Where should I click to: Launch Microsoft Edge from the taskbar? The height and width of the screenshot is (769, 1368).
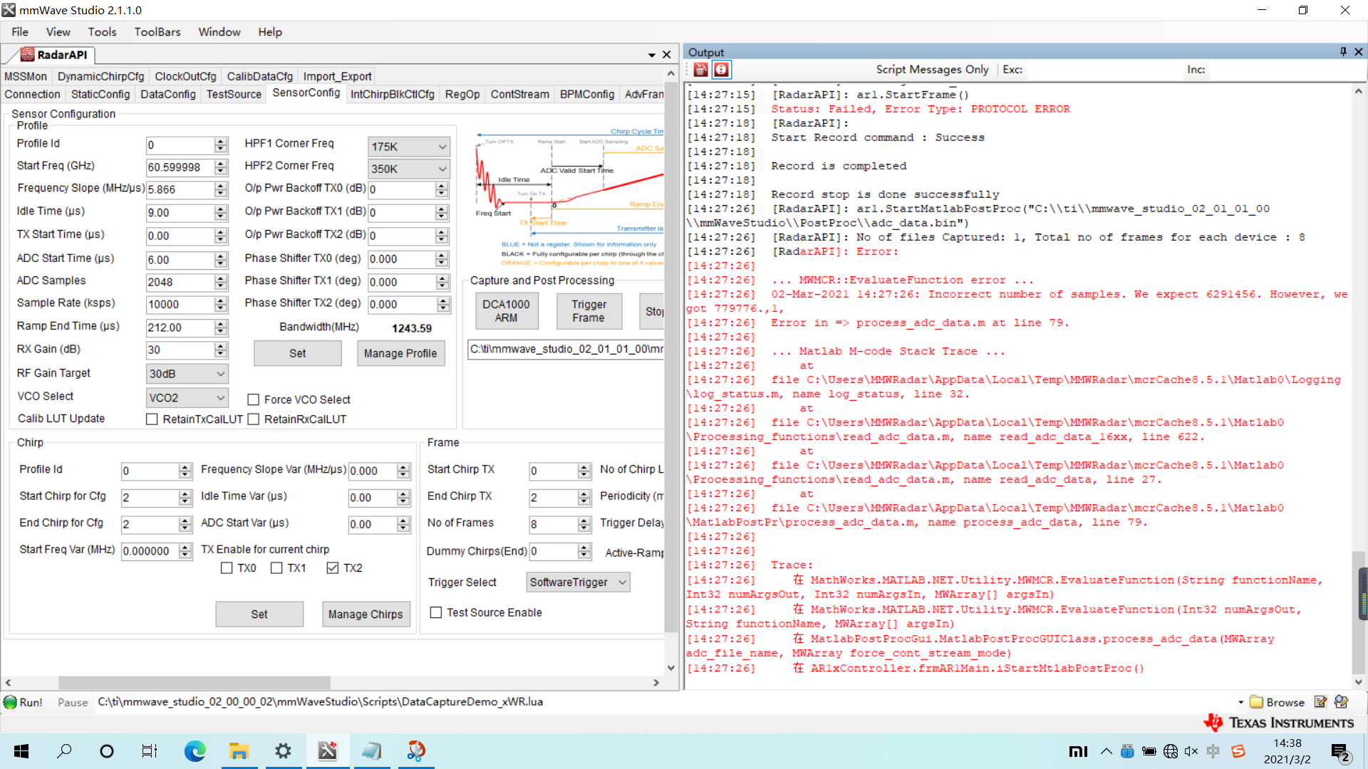tap(195, 751)
